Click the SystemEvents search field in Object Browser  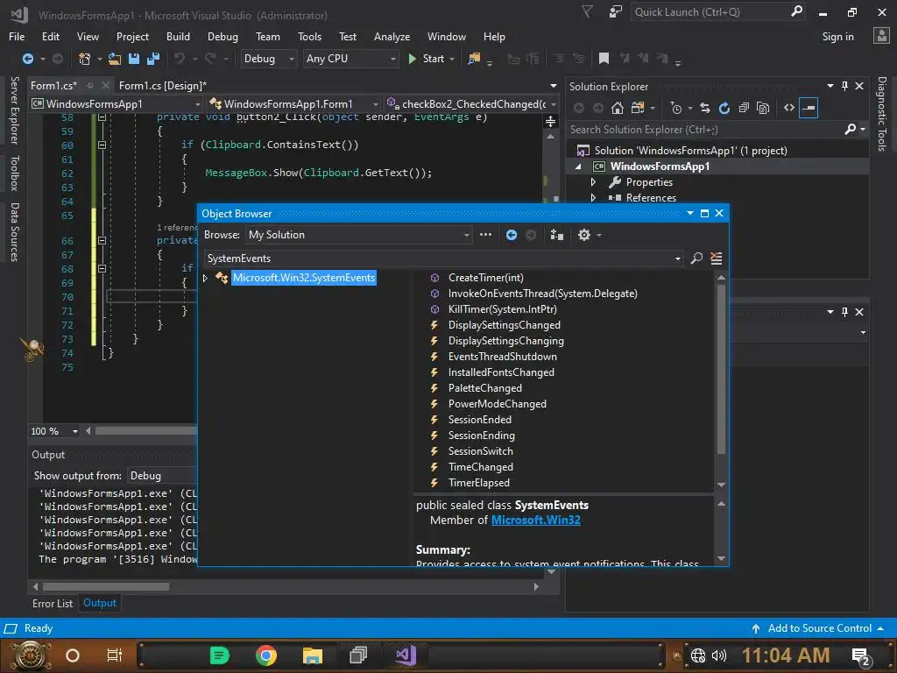pyautogui.click(x=440, y=259)
